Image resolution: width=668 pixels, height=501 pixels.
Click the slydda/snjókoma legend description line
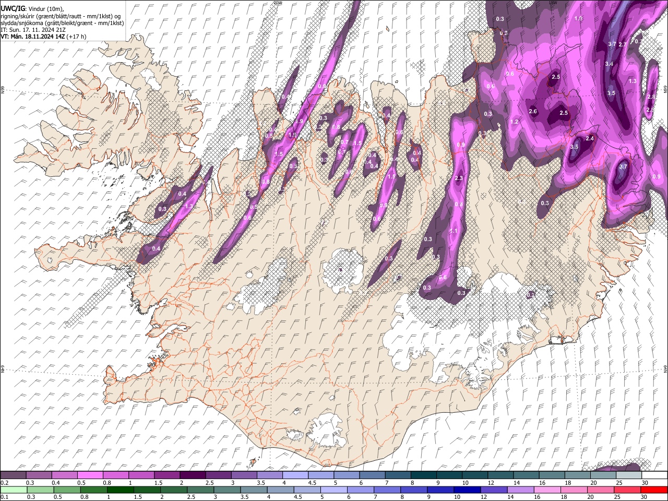coord(62,23)
